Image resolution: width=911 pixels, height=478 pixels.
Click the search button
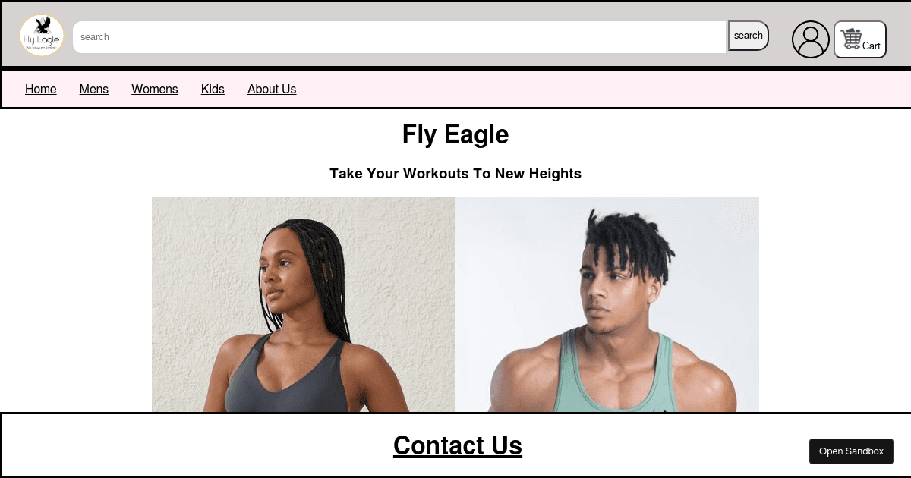[x=749, y=36]
